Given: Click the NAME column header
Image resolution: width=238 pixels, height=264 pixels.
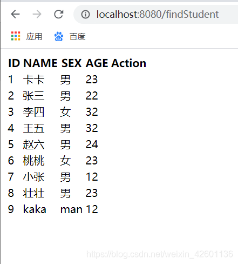Looking at the screenshot, I should coord(40,63).
